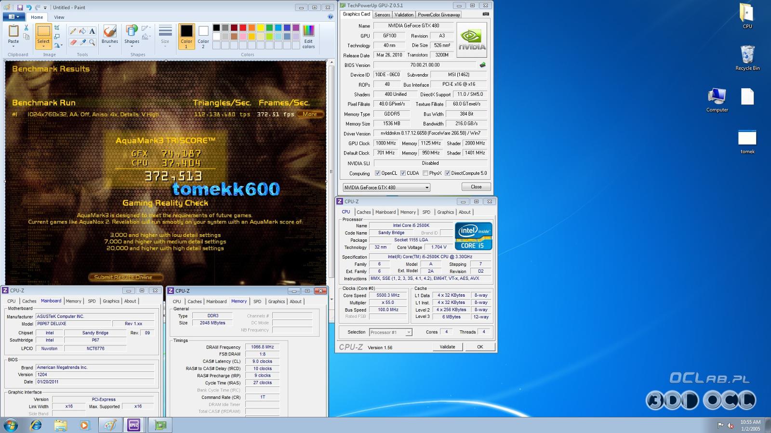Cut the selection with the scissors icon
The height and width of the screenshot is (433, 771).
coord(26,28)
